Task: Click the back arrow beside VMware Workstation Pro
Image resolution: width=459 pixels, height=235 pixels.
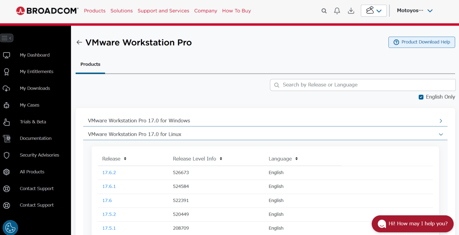Action: pos(79,42)
